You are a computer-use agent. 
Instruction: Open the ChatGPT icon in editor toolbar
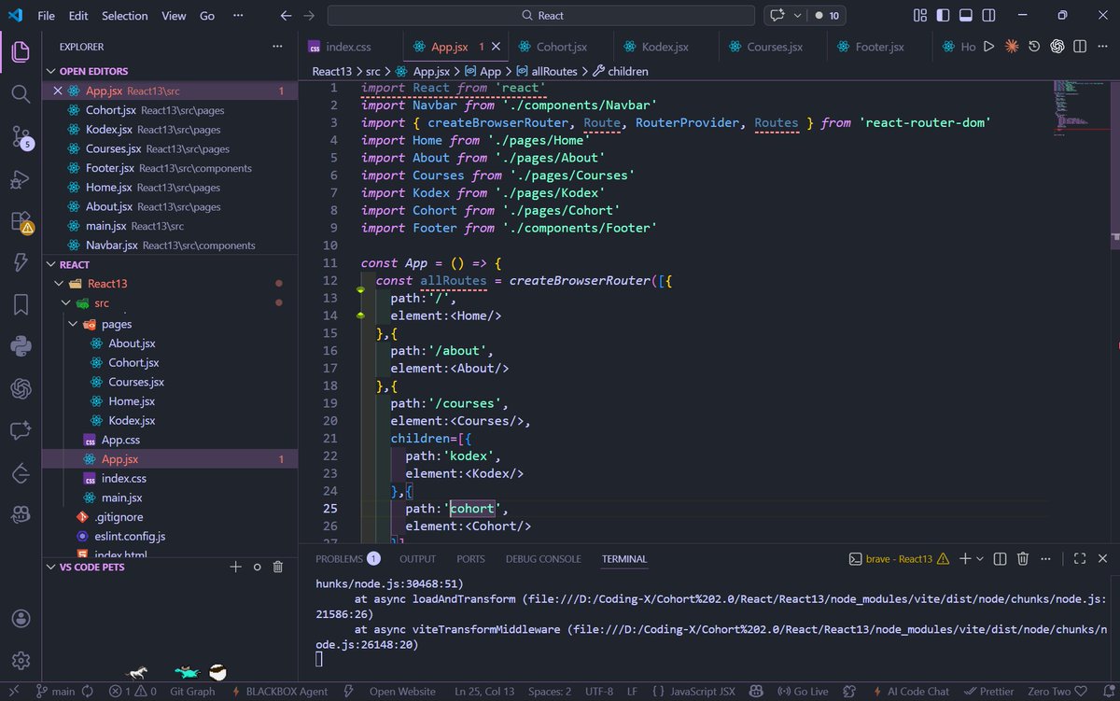coord(1057,47)
